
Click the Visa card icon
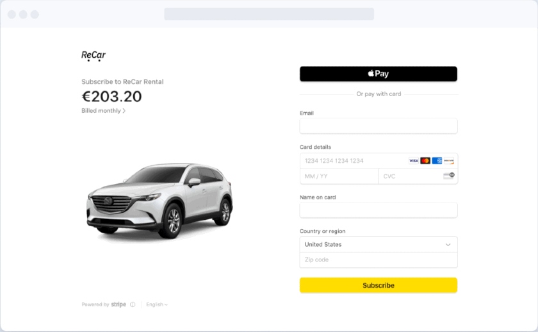(x=414, y=161)
